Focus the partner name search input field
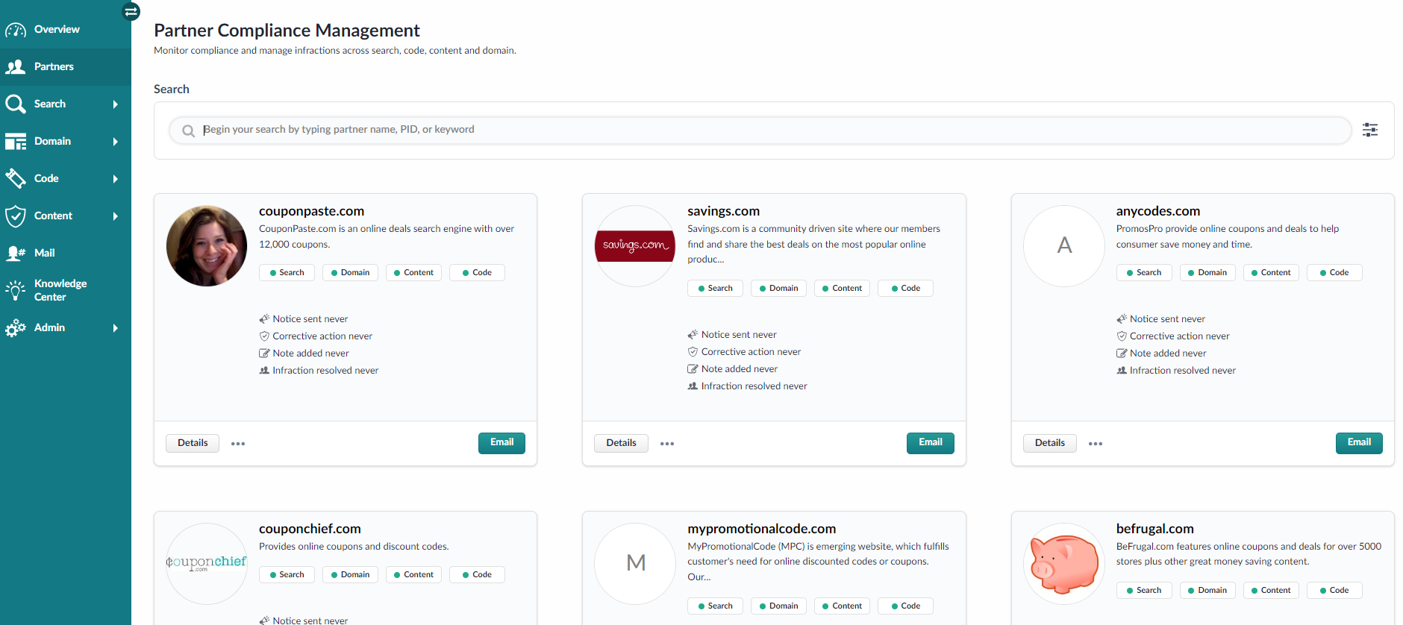The width and height of the screenshot is (1403, 625). pyautogui.click(x=760, y=130)
